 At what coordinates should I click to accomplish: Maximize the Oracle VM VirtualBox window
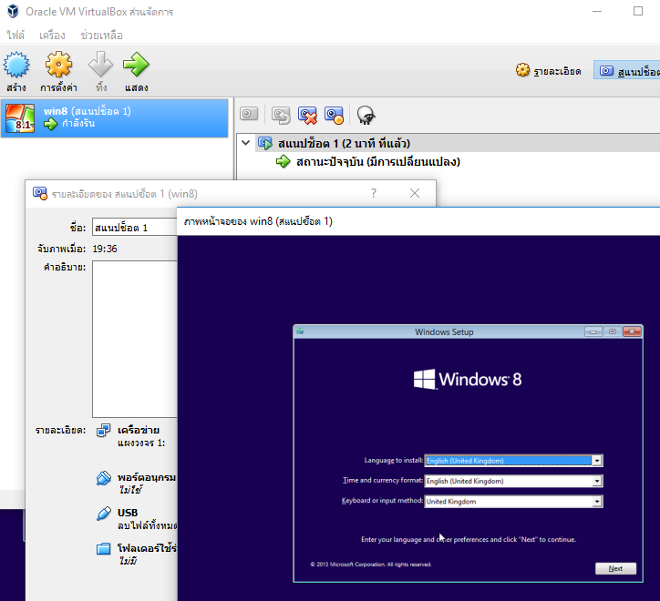click(x=638, y=11)
